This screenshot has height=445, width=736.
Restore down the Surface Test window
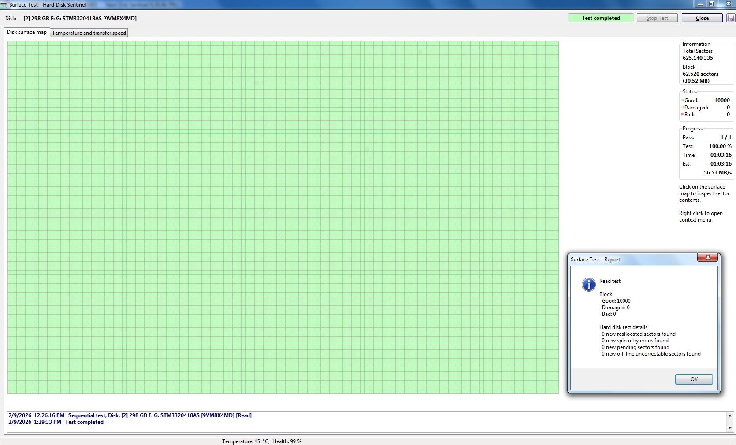tap(711, 4)
